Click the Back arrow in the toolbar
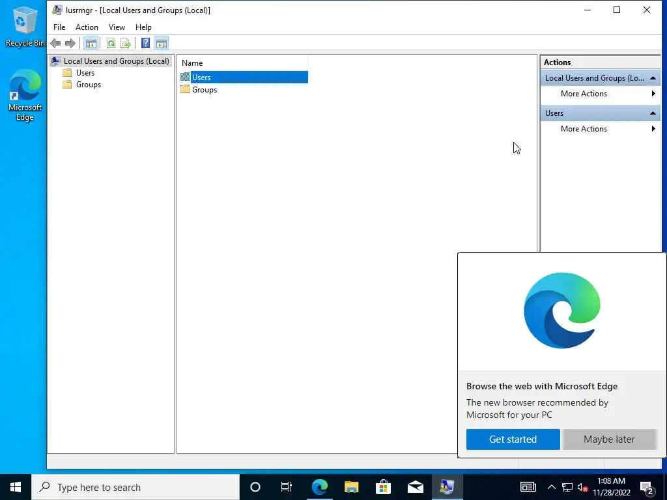 [55, 43]
